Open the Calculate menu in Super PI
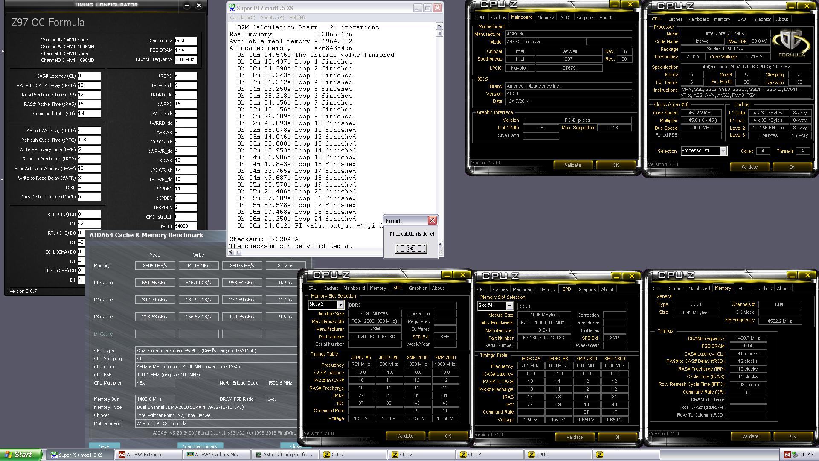819x461 pixels. point(242,18)
